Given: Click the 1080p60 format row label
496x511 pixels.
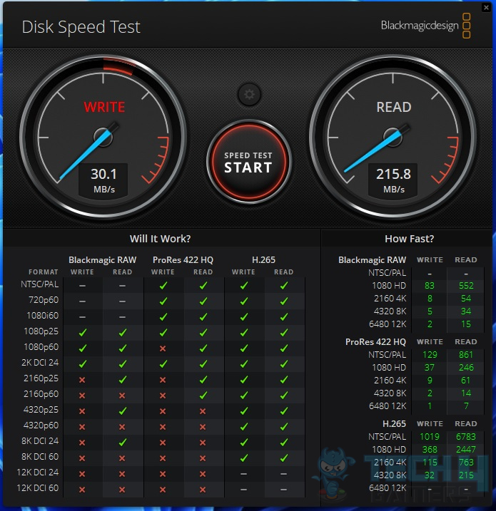Looking at the screenshot, I should tap(41, 347).
